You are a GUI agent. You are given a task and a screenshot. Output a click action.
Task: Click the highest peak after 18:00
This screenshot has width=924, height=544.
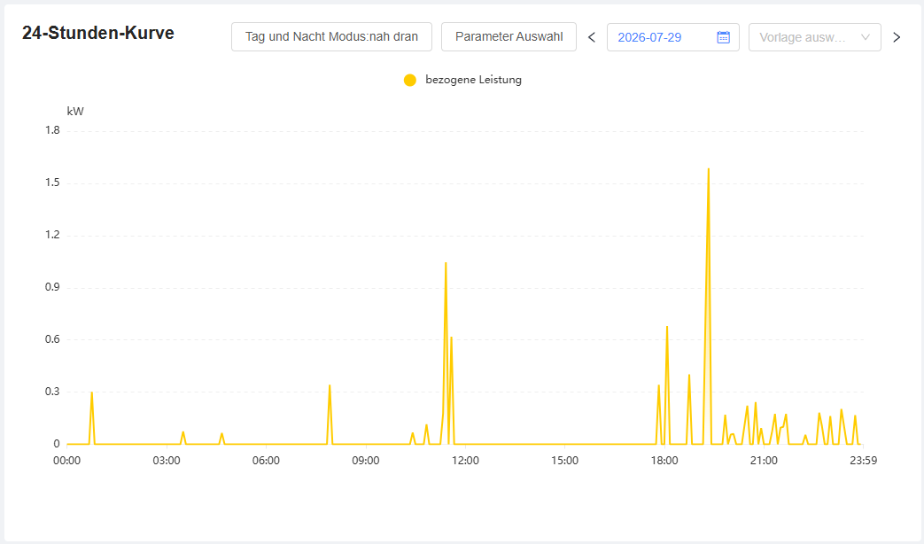709,169
